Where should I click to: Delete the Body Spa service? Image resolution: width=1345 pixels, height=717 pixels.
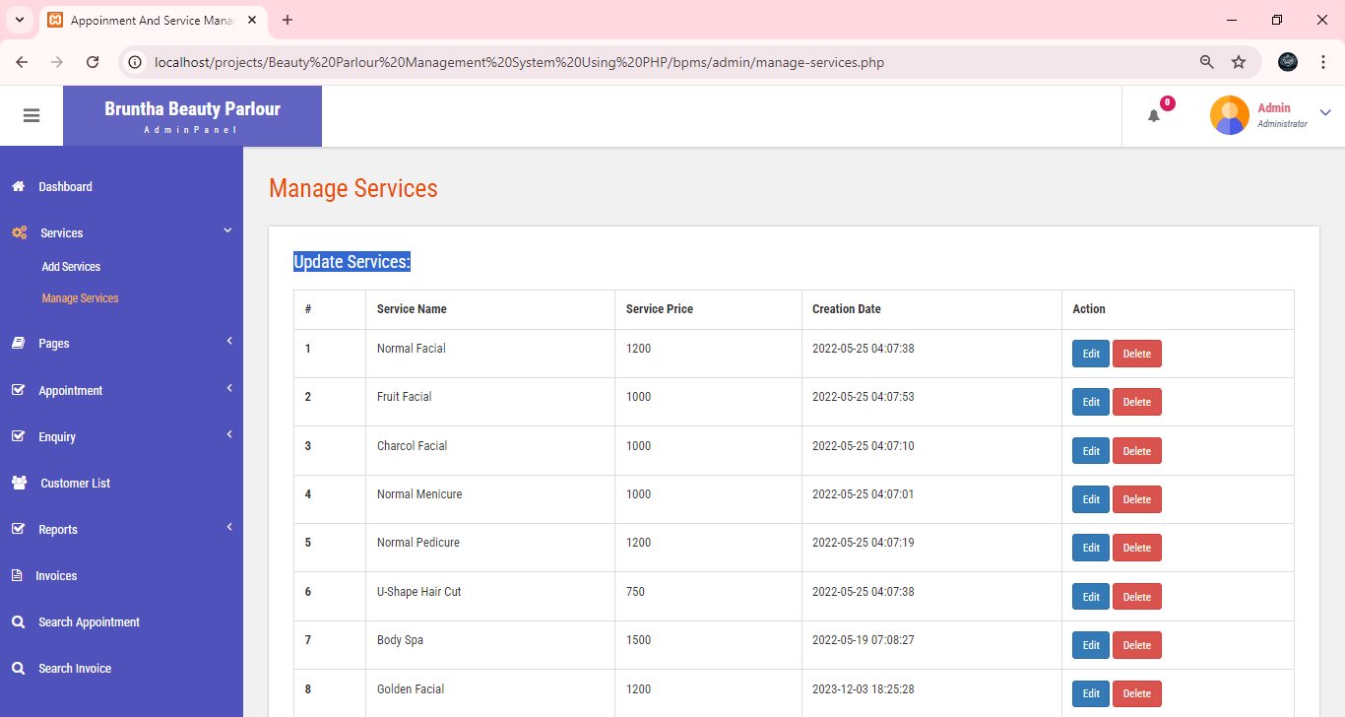(1136, 645)
